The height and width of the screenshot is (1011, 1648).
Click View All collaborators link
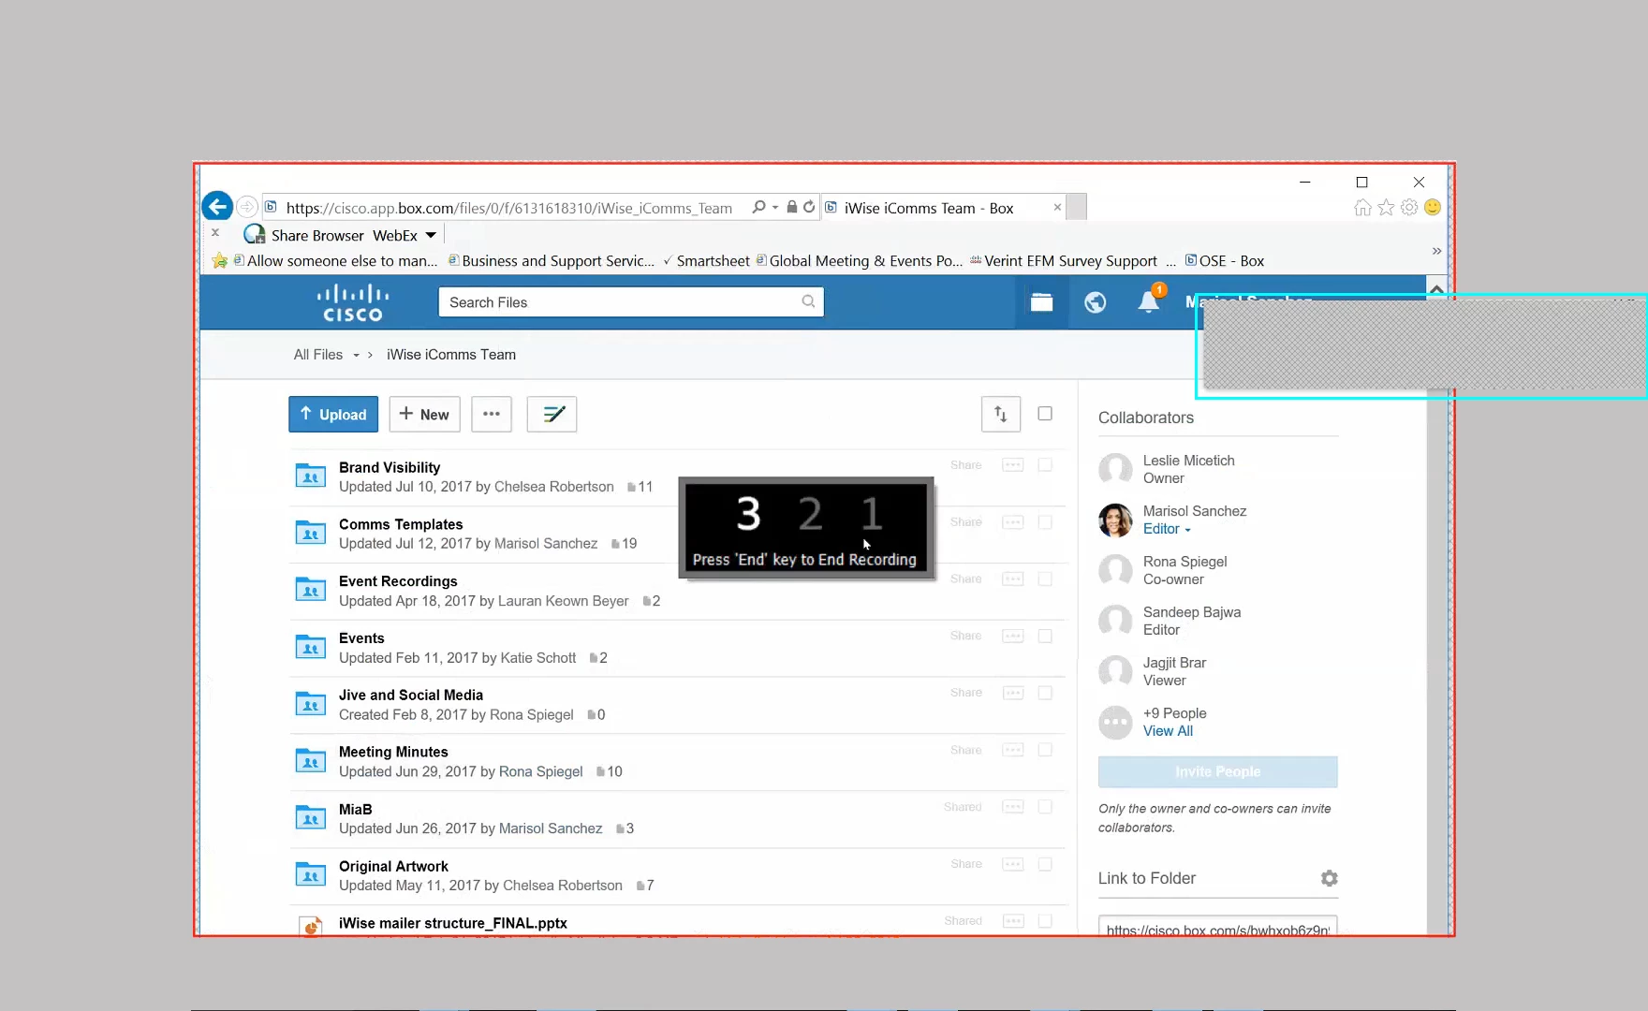click(x=1168, y=731)
